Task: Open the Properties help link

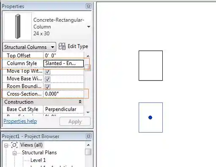Action: pyautogui.click(x=20, y=121)
